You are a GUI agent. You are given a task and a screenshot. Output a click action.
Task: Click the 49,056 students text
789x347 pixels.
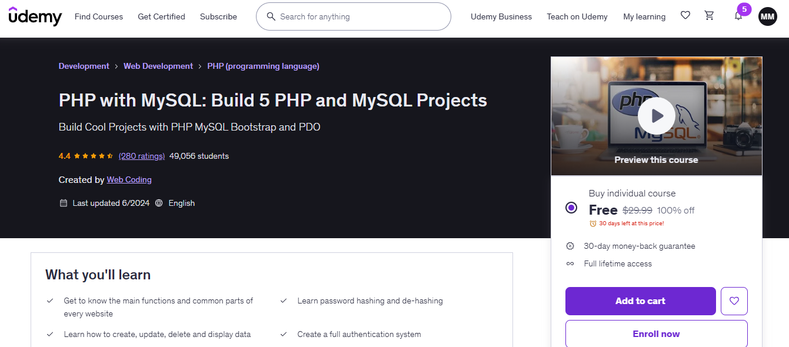199,156
